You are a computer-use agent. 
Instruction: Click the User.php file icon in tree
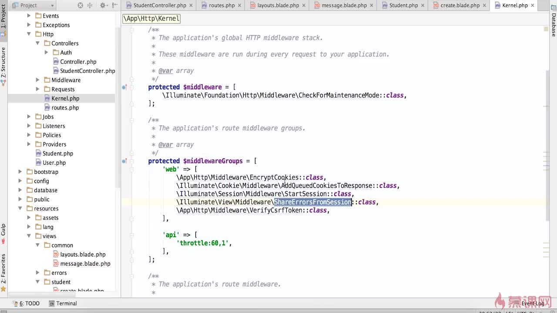pos(39,163)
